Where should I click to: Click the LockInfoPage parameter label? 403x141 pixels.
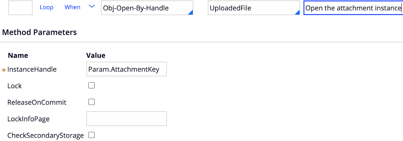pos(28,119)
